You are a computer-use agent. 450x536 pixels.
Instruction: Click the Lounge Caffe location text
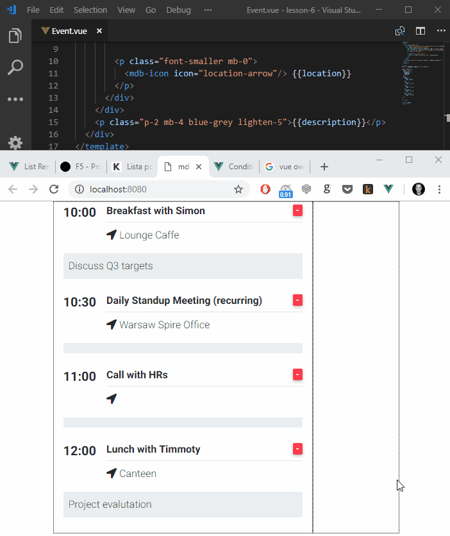point(149,235)
